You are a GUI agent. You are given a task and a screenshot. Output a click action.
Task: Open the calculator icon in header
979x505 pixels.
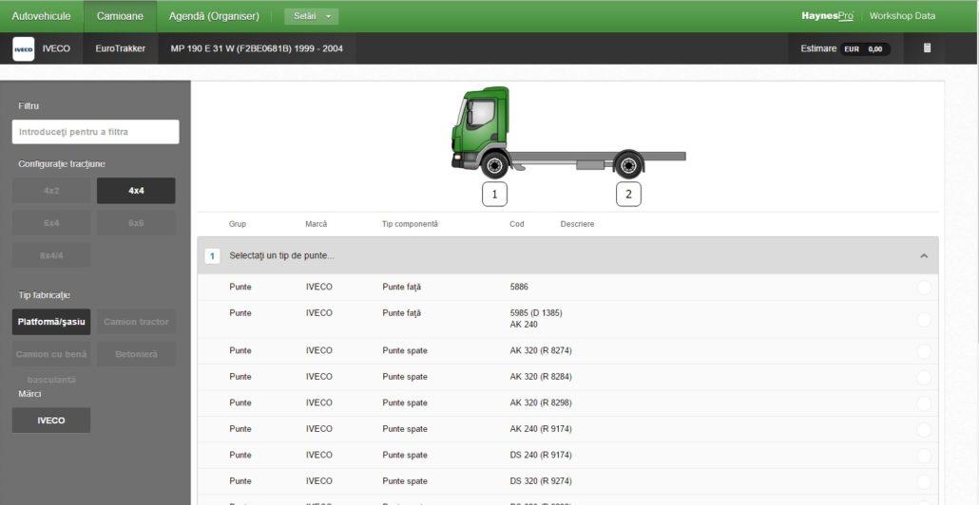(927, 48)
